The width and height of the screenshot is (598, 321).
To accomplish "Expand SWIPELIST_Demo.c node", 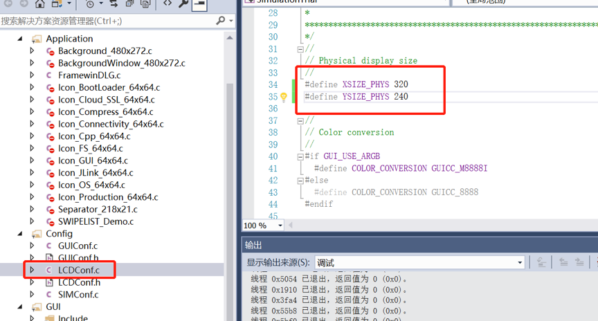I will click(x=32, y=221).
